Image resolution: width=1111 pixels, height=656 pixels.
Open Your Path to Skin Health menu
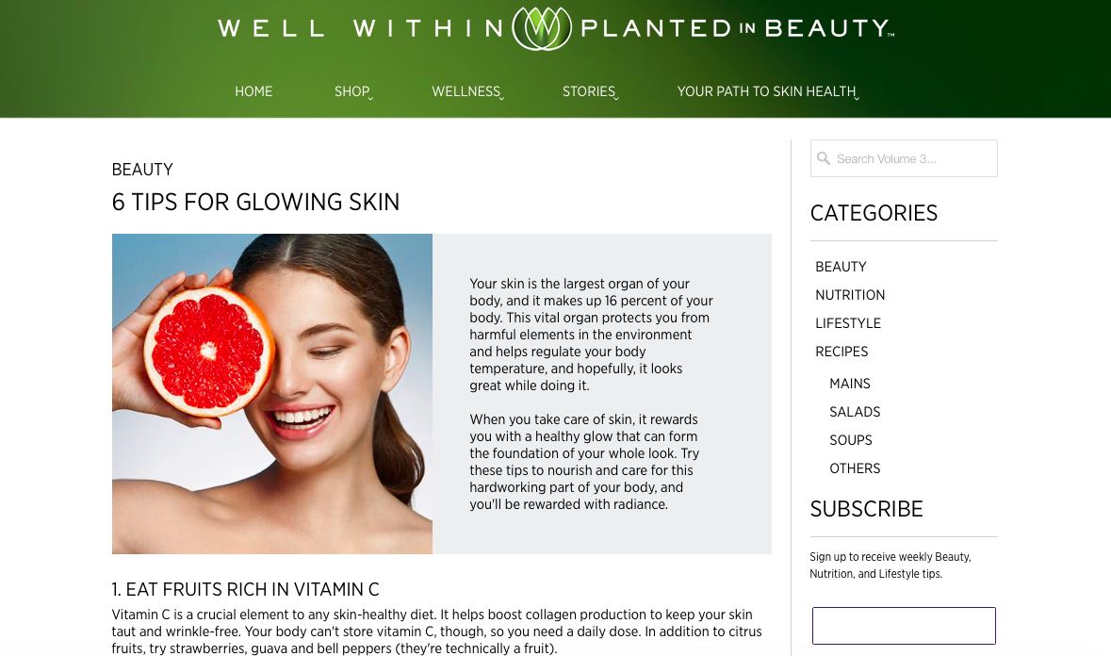[768, 92]
